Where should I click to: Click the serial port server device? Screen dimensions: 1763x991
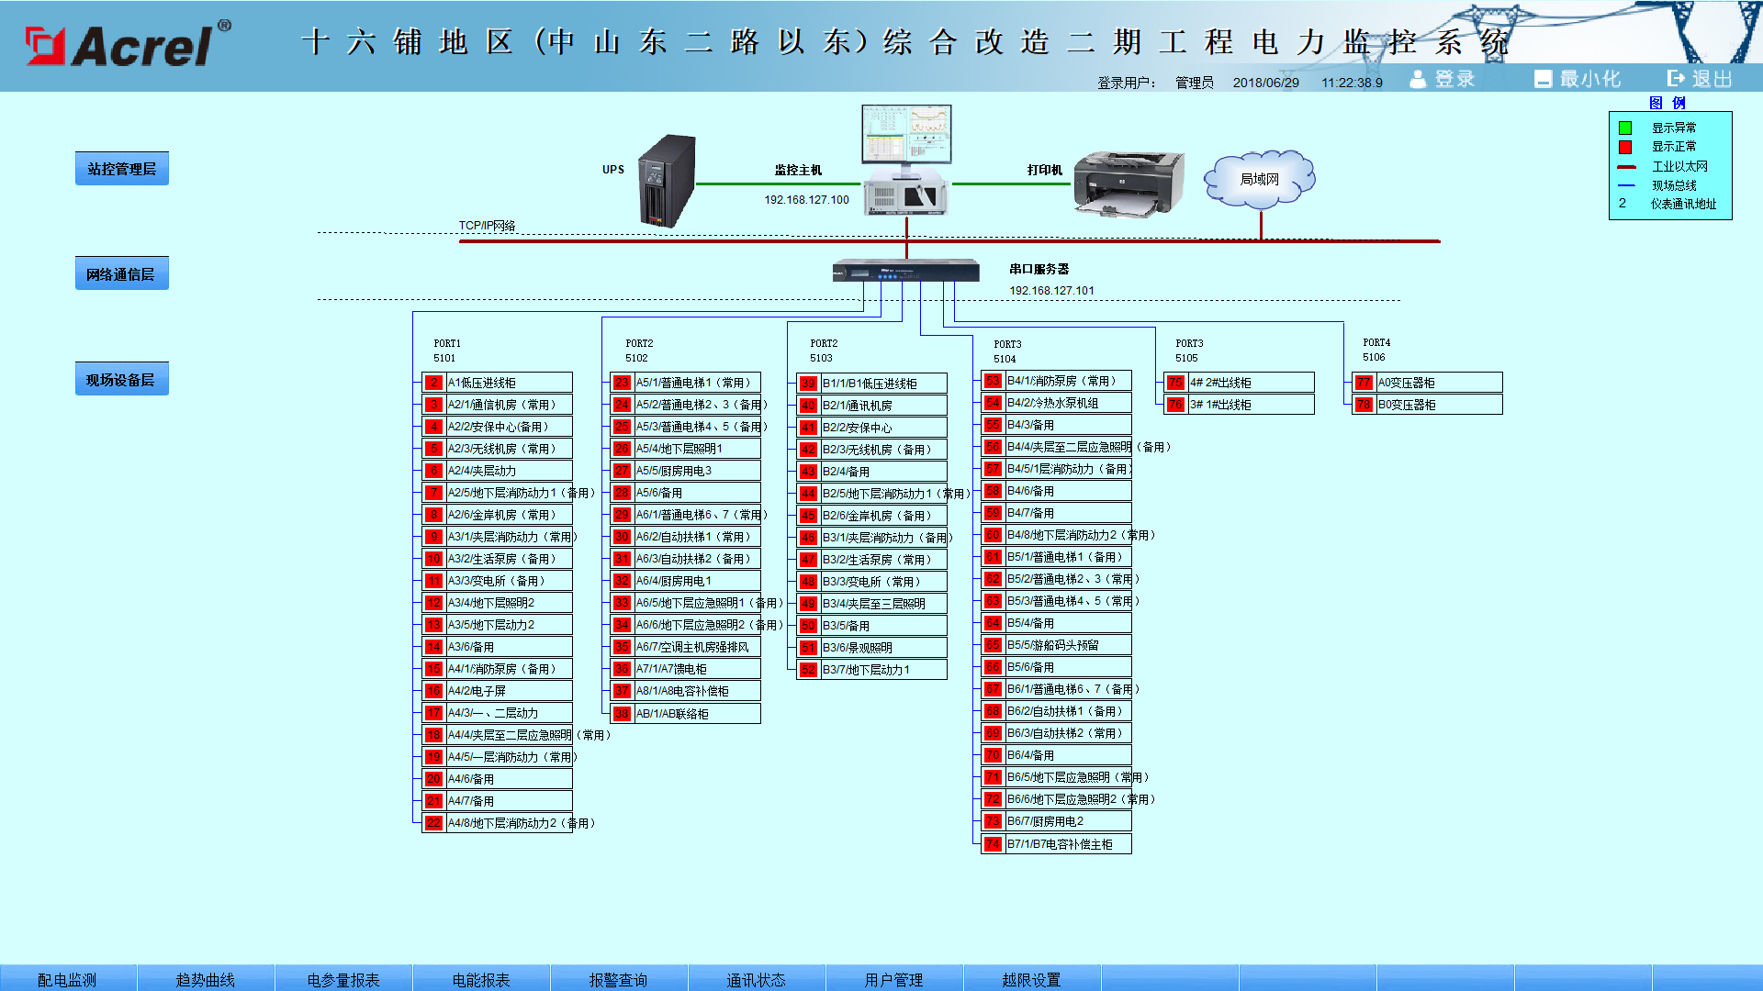(906, 271)
